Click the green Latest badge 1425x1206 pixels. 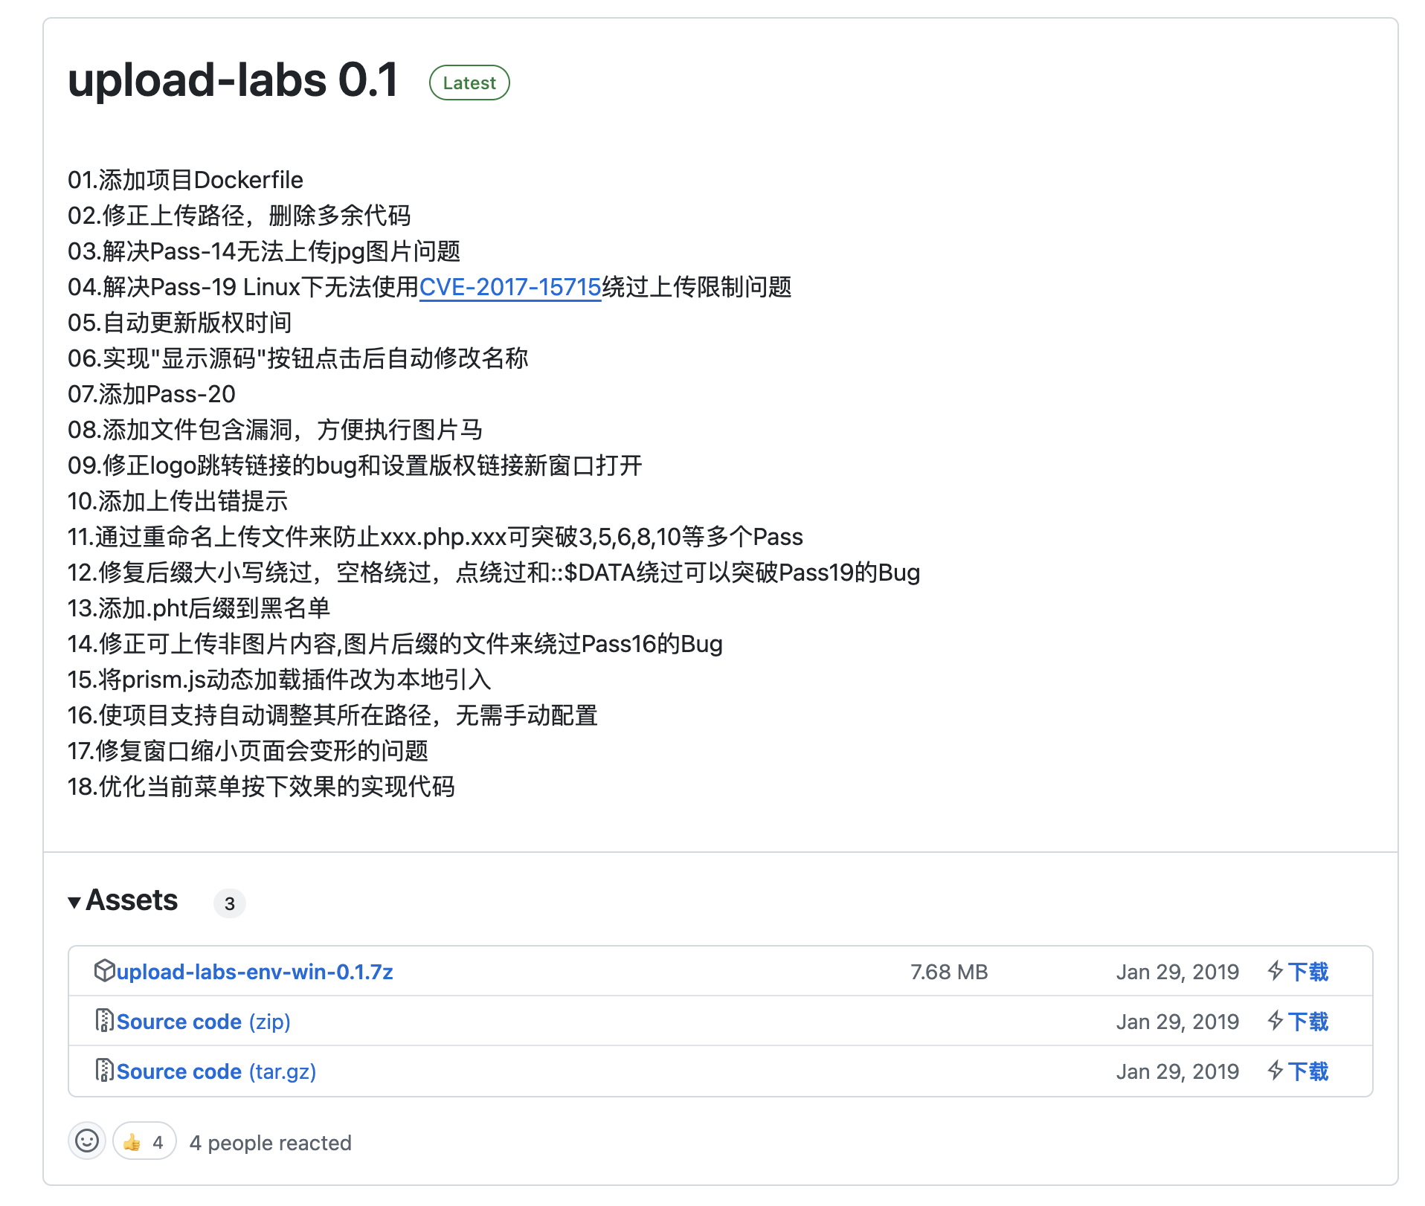(x=469, y=83)
